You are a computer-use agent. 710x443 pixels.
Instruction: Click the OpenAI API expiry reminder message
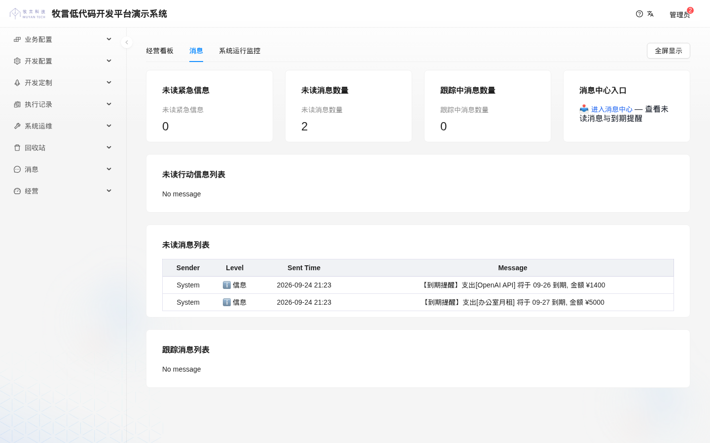pyautogui.click(x=513, y=285)
